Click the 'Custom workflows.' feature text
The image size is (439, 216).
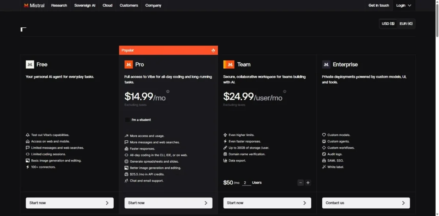click(x=341, y=148)
